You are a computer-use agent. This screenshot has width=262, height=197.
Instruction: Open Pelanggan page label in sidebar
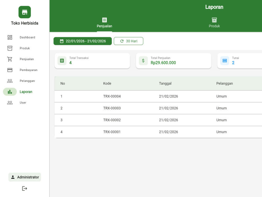pos(27,81)
